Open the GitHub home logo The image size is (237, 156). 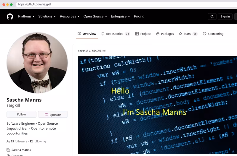(x=10, y=17)
